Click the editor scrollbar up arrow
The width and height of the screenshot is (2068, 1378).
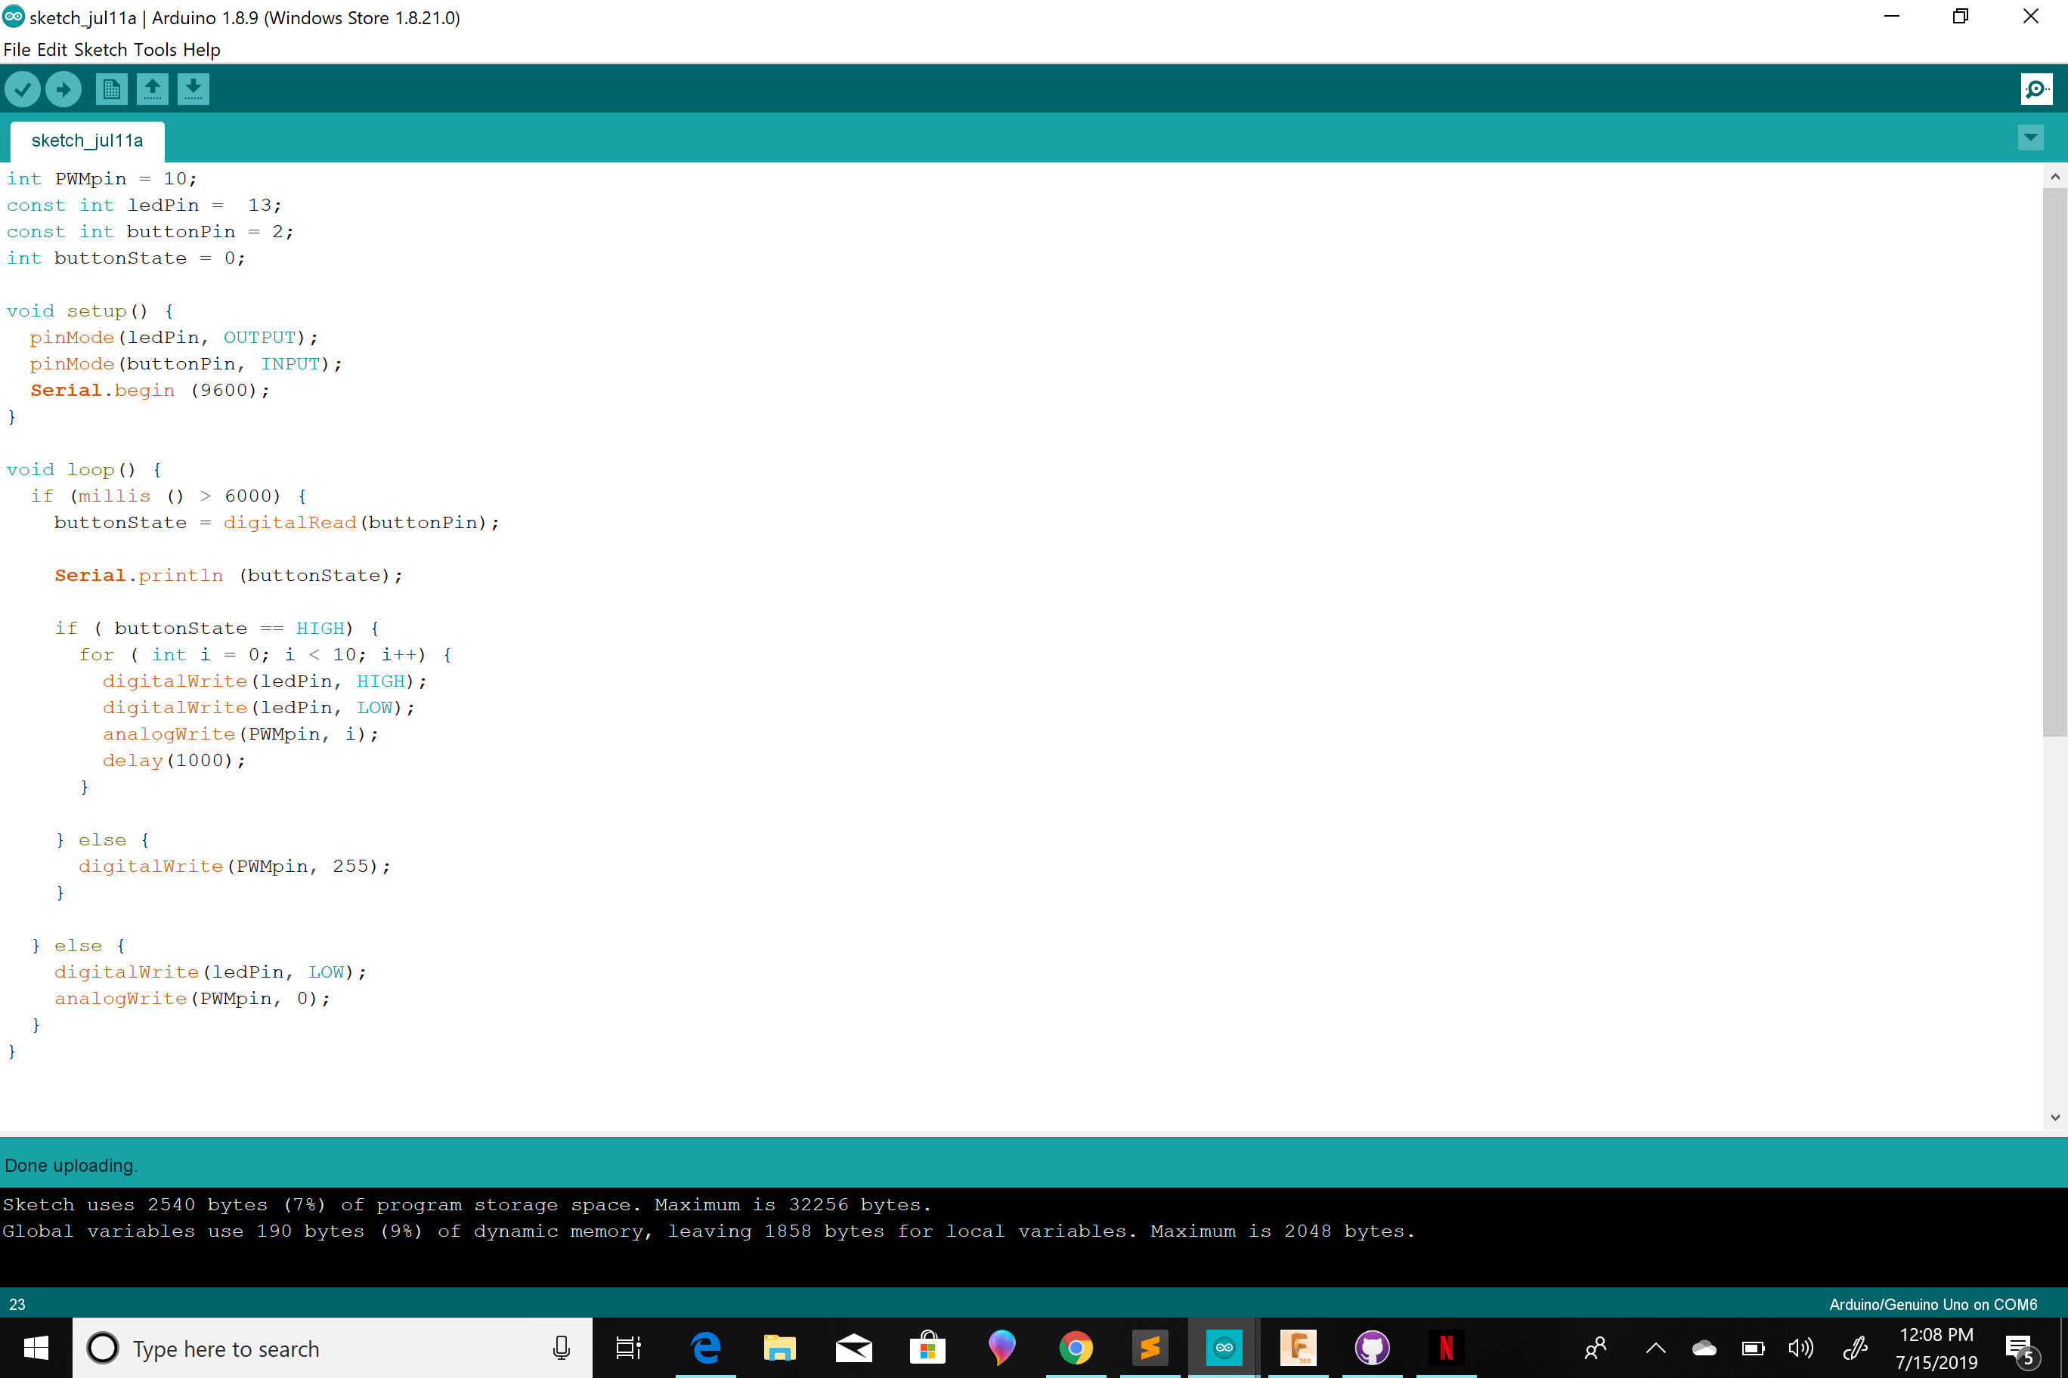[2055, 176]
